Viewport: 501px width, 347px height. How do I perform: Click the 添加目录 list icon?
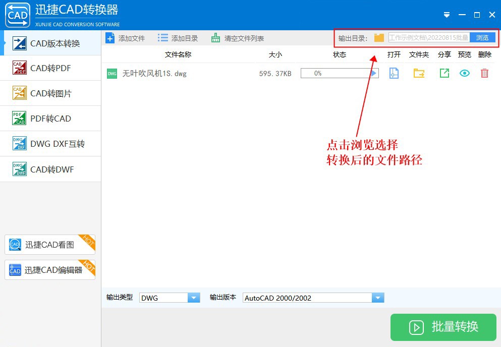[162, 37]
